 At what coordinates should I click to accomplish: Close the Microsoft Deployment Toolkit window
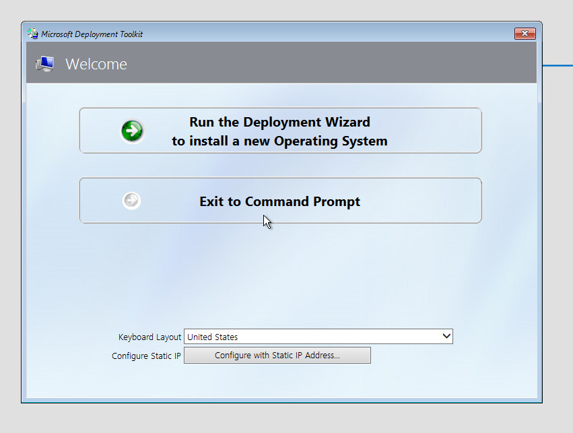pyautogui.click(x=525, y=33)
